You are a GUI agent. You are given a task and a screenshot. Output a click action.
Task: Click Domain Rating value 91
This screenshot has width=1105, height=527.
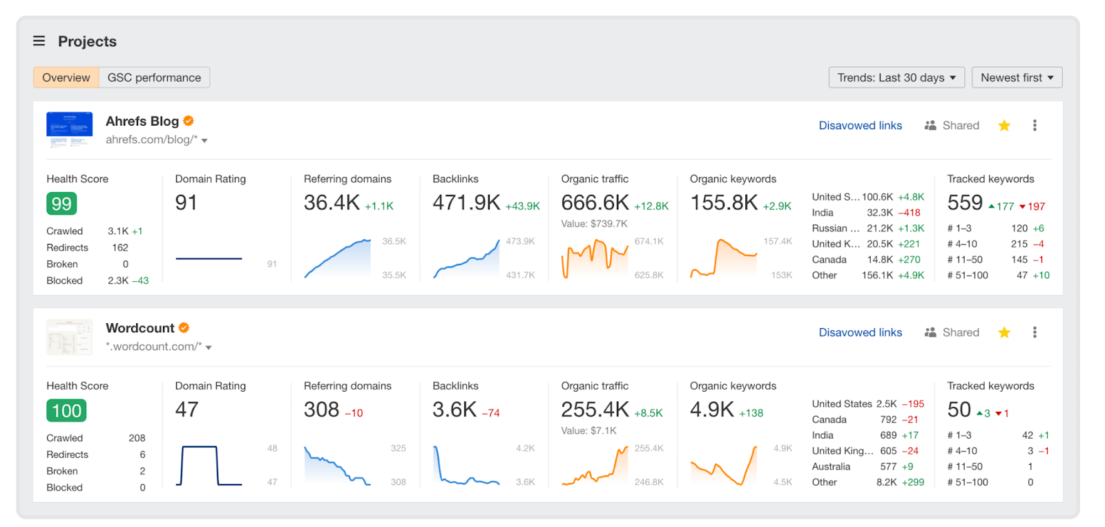tap(186, 202)
